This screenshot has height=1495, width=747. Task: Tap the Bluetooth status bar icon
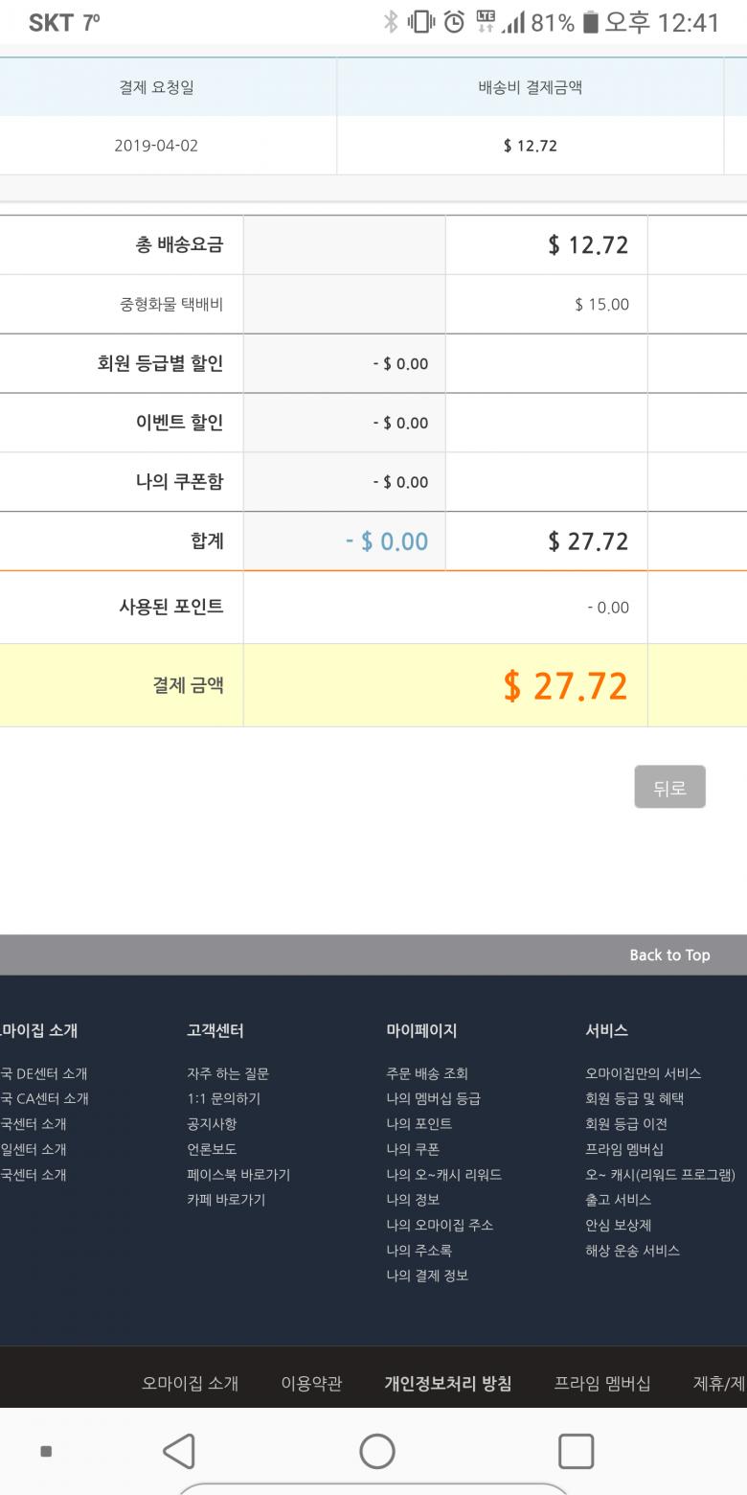tap(391, 22)
